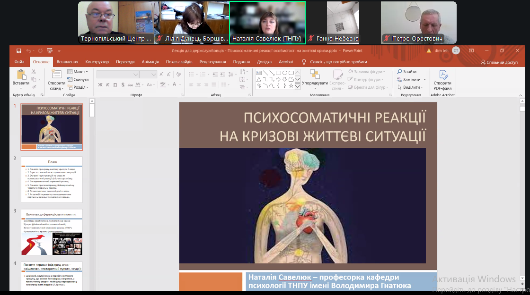Click the New Slide (Створити слайд) icon
This screenshot has width=530, height=295.
coord(56,75)
